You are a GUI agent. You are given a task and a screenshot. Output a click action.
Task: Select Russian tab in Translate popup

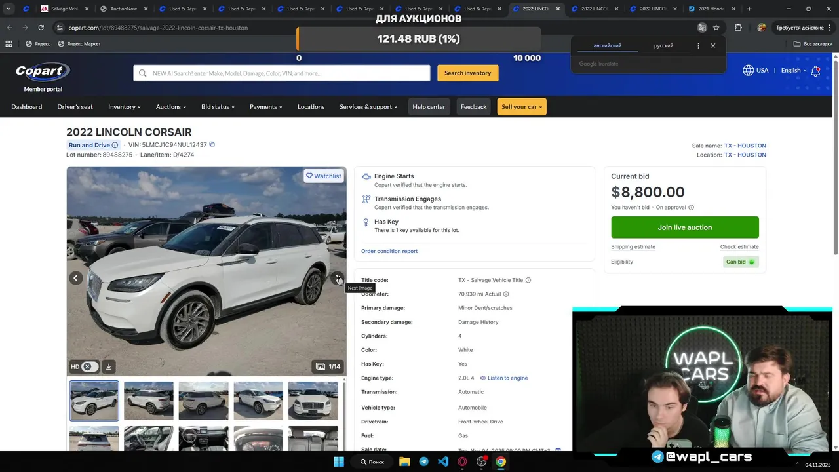point(663,46)
